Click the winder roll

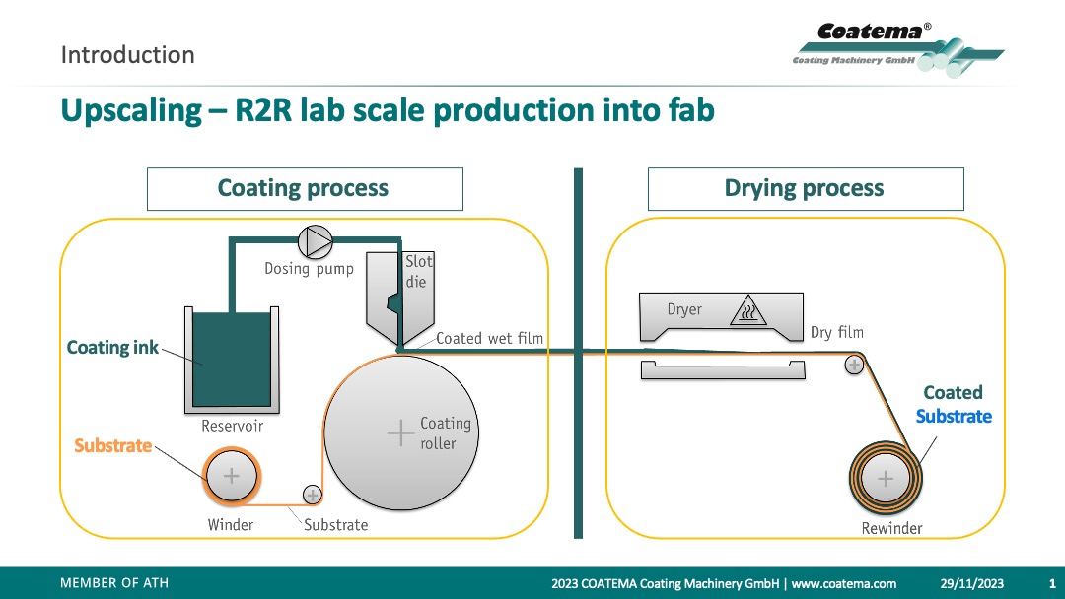tap(232, 476)
